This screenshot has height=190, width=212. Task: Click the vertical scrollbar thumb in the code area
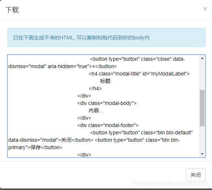202,108
